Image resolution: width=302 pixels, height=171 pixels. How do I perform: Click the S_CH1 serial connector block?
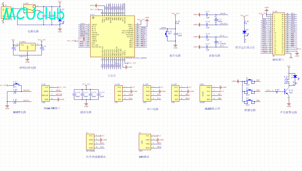pyautogui.click(x=119, y=93)
